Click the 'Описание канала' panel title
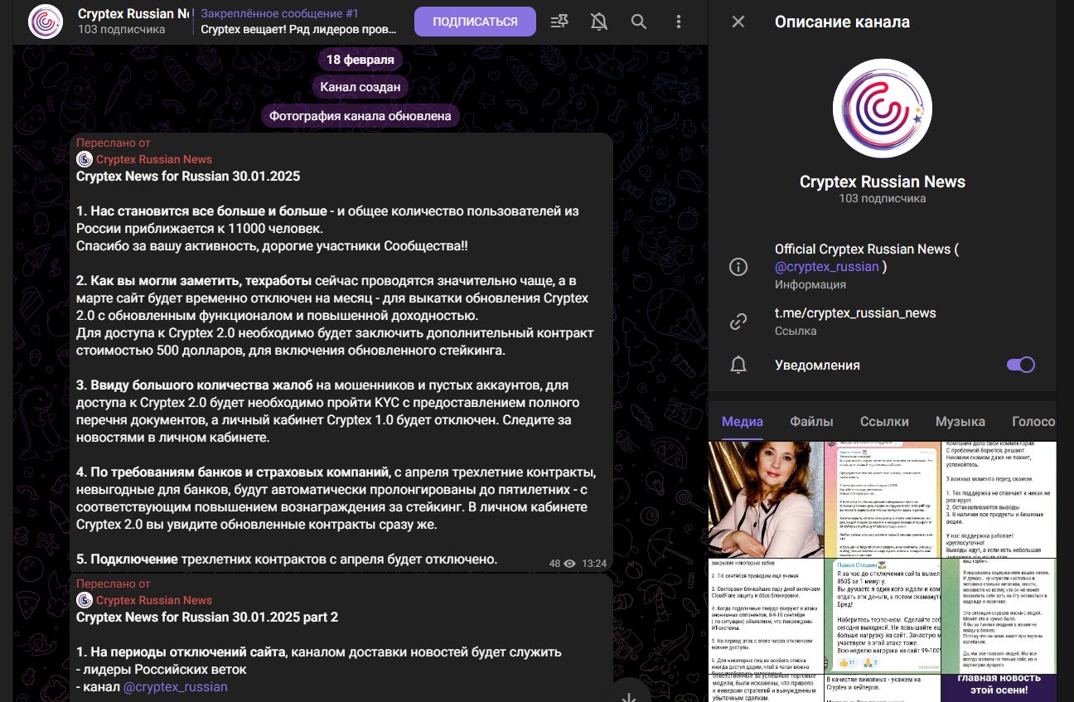 pos(842,22)
